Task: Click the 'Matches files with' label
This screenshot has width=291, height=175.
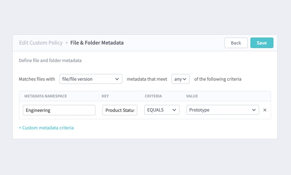Action: tap(37, 79)
